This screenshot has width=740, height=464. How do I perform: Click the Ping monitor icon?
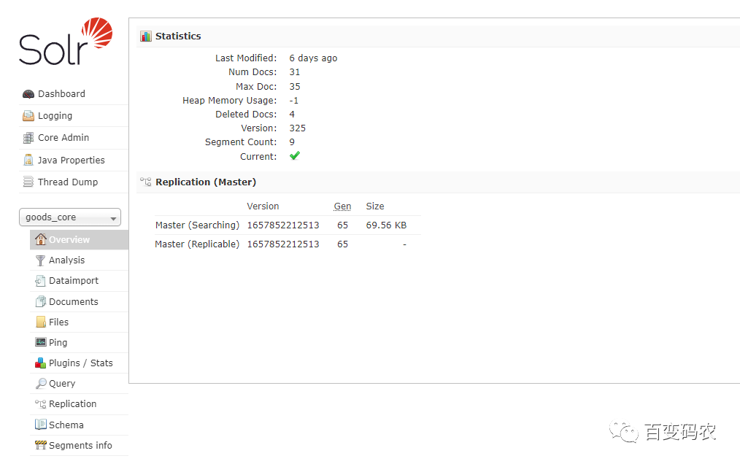click(41, 342)
